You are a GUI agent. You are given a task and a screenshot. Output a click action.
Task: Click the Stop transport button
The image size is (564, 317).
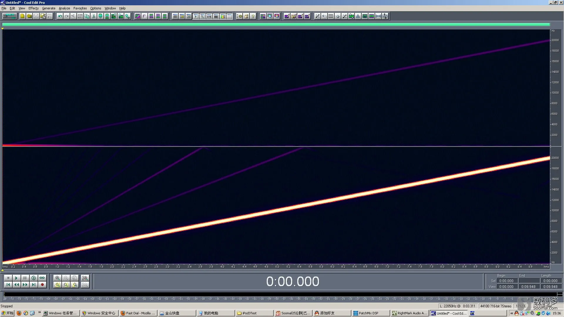8,278
